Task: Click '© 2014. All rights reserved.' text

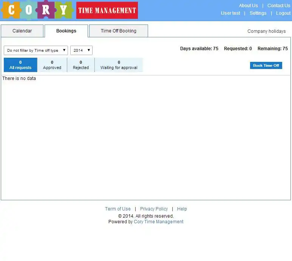Action: [x=146, y=216]
